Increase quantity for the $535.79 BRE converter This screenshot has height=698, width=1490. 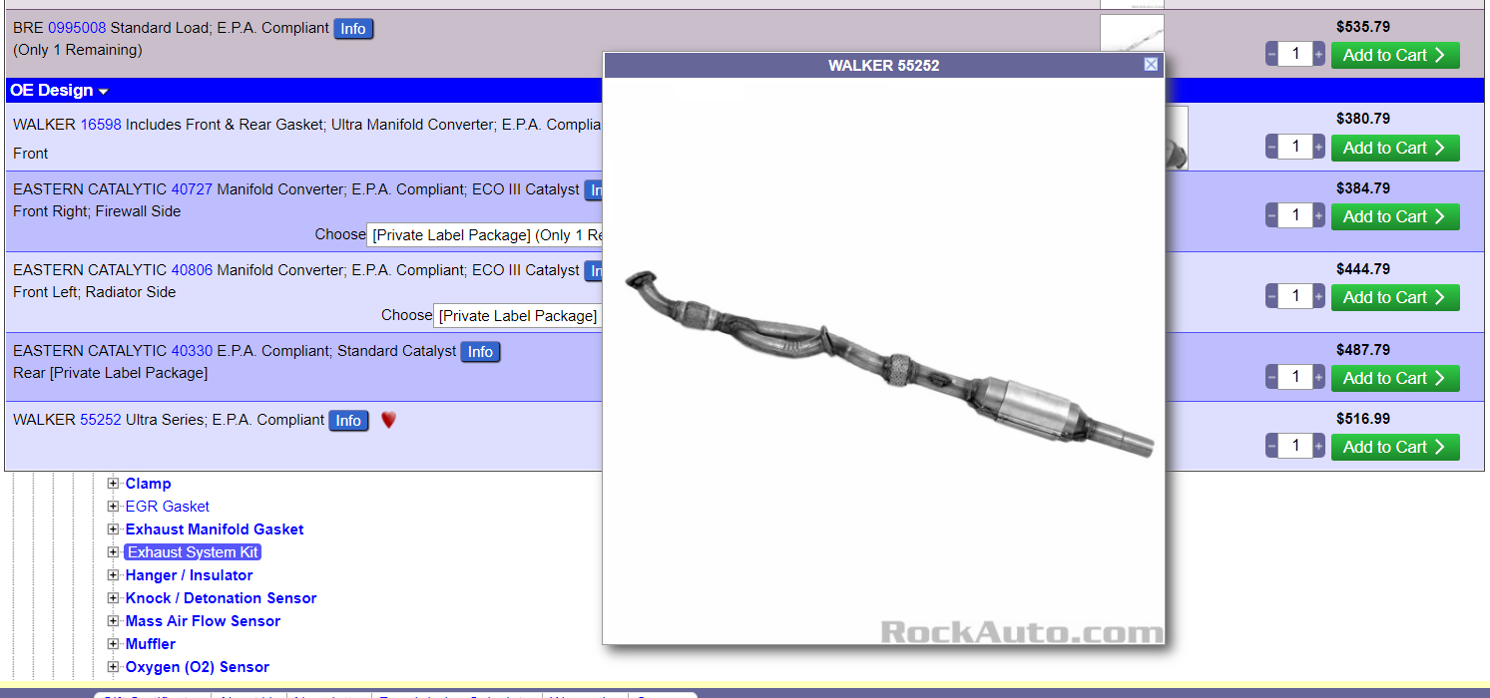1318,54
